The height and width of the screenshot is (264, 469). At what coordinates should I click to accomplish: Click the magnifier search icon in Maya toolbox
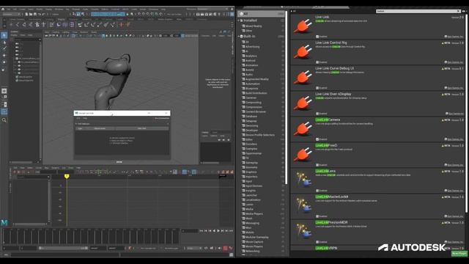coord(4,120)
